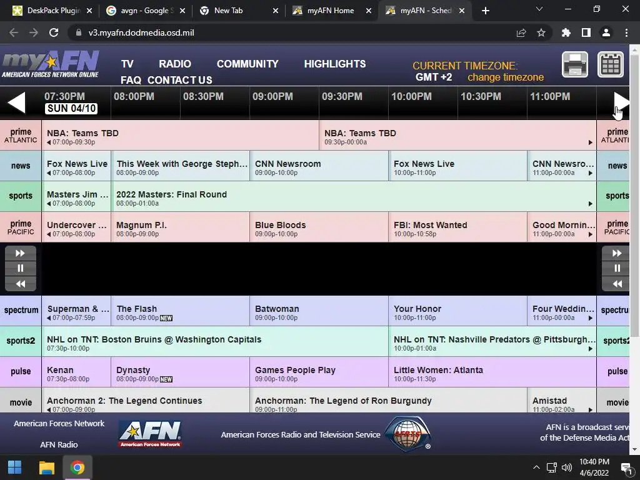Rewind with the left panel double arrow
Screen dimensions: 640x480
pyautogui.click(x=21, y=284)
